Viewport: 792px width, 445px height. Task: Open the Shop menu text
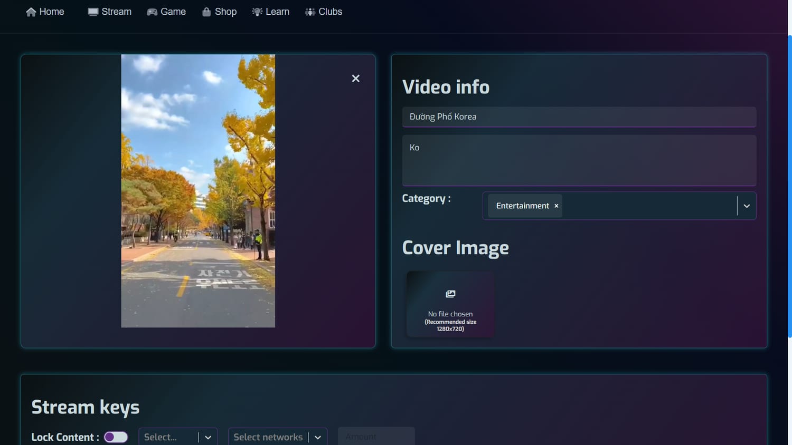[x=225, y=12]
